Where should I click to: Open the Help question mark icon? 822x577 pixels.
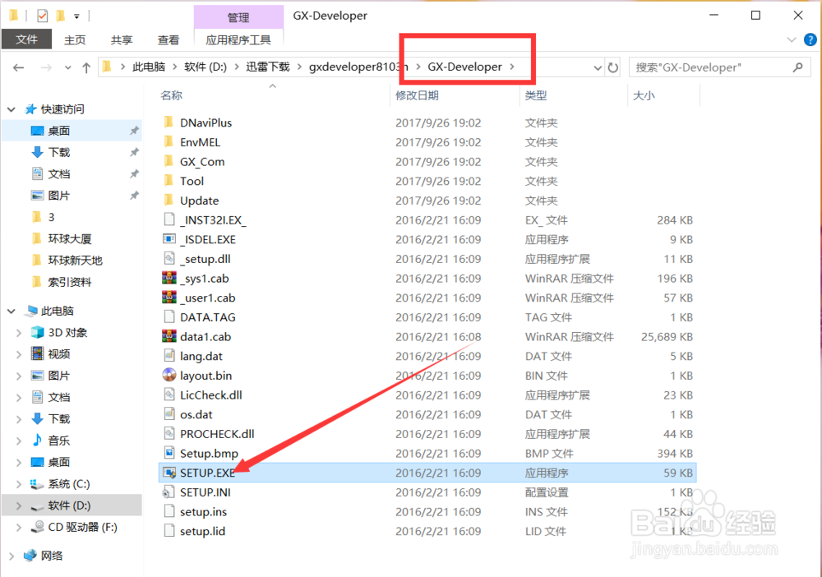click(810, 39)
